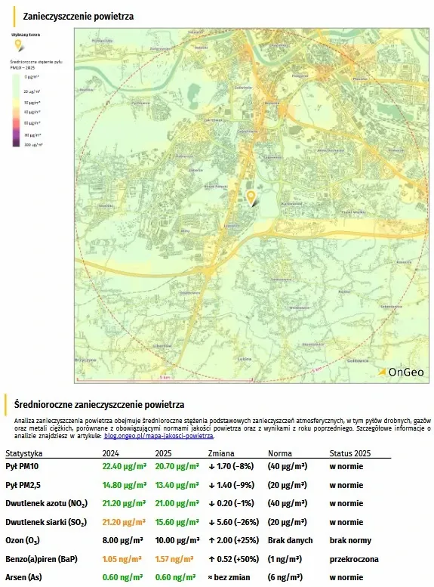Image resolution: width=434 pixels, height=587 pixels.
Task: Open the blog.ongeo.pl/mapa-jakosci-powietrza link
Action: point(159,436)
